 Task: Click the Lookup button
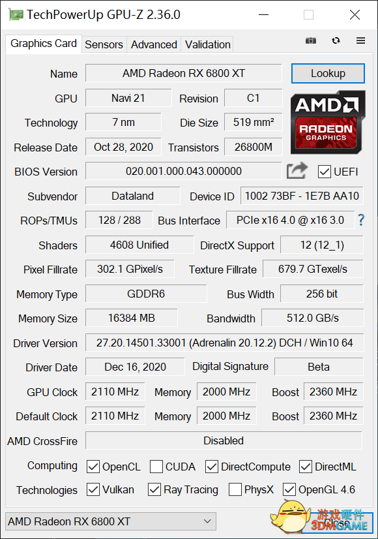tap(328, 73)
